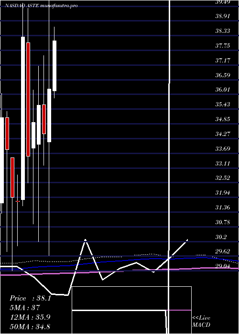Select the 37.17 price level label
The height and width of the screenshot is (334, 239).
point(223,60)
